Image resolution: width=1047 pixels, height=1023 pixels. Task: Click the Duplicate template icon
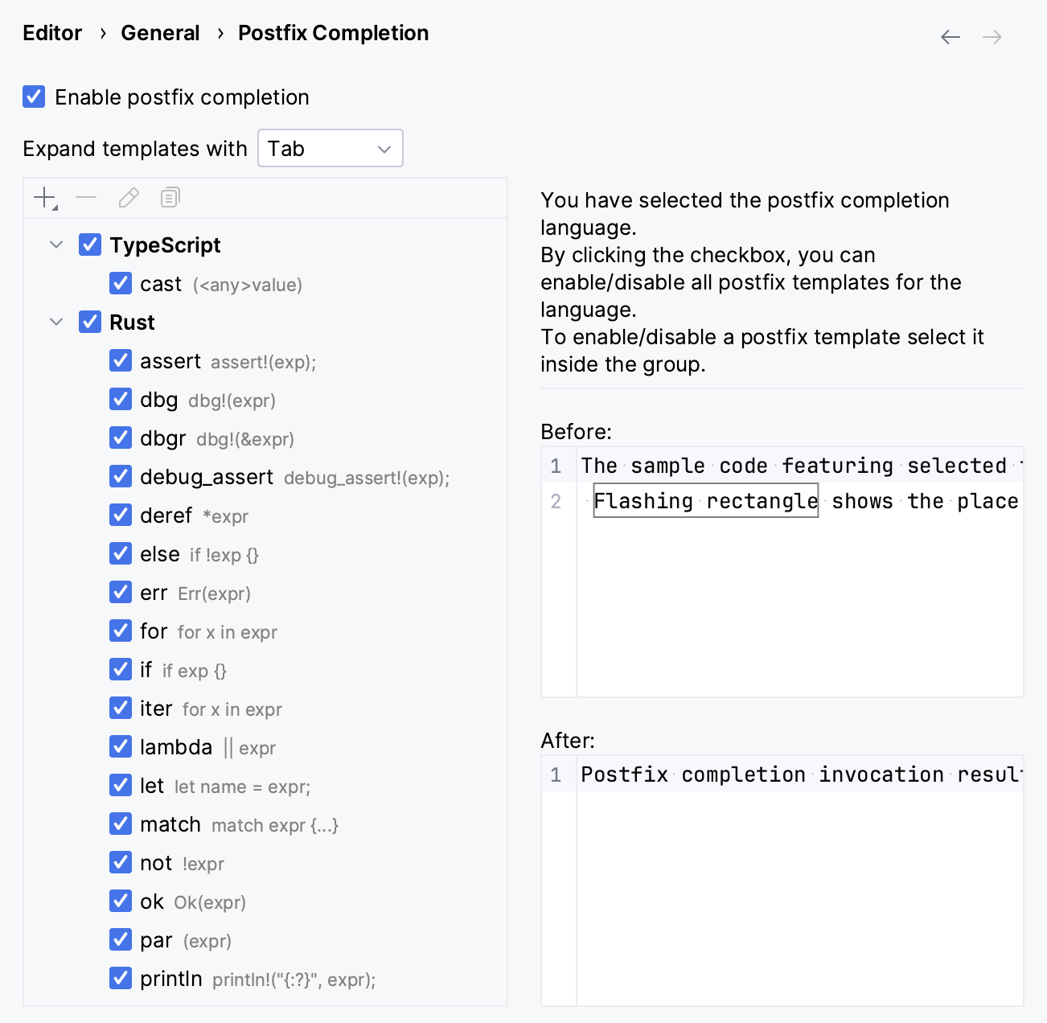click(170, 197)
